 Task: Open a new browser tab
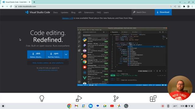coord(34,2)
